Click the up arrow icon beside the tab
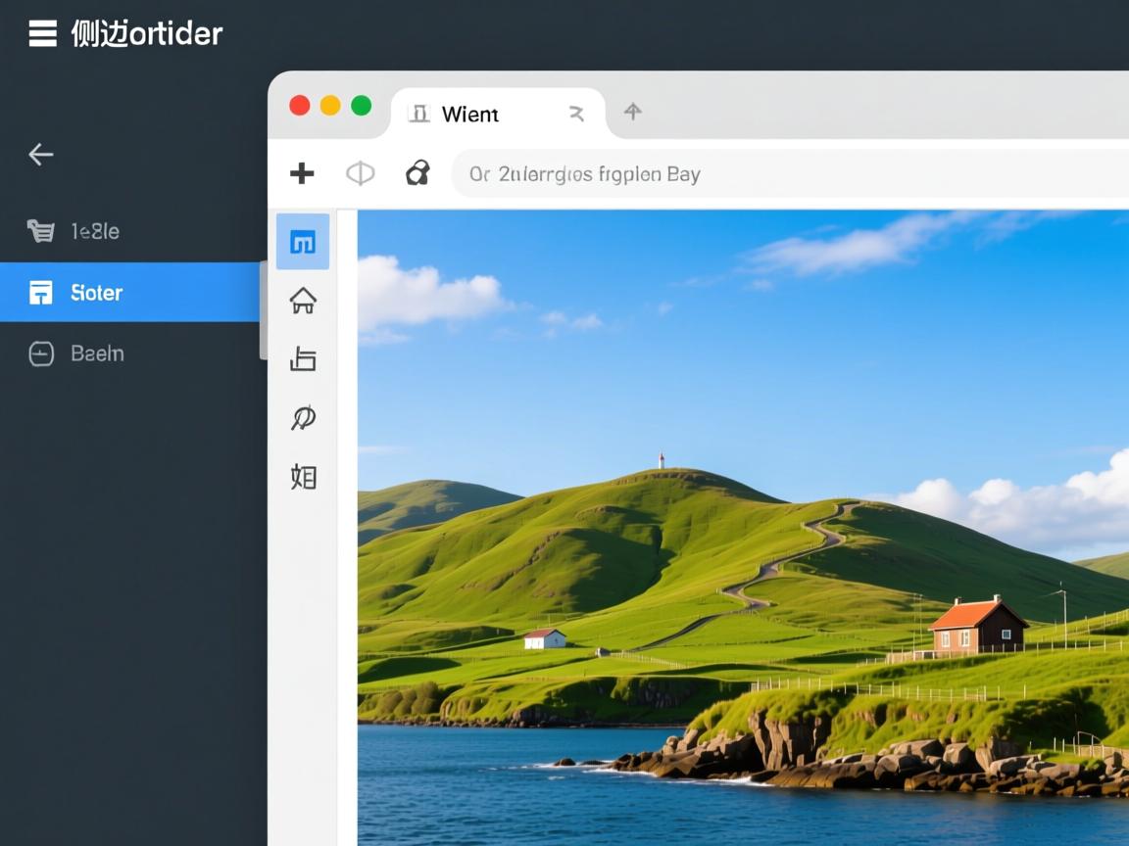This screenshot has height=846, width=1129. coord(633,112)
